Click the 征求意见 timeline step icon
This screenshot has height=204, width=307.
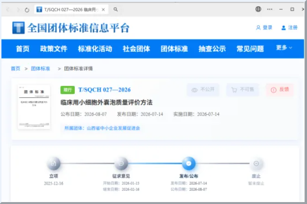[x=121, y=163]
